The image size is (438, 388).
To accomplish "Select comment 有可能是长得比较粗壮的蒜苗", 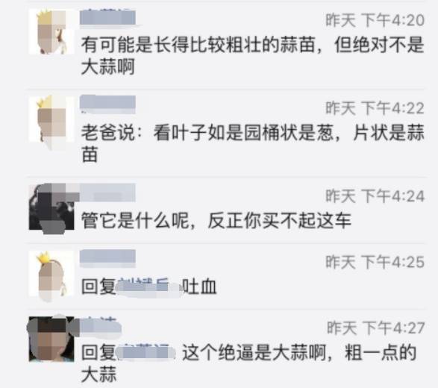I will pos(252,56).
